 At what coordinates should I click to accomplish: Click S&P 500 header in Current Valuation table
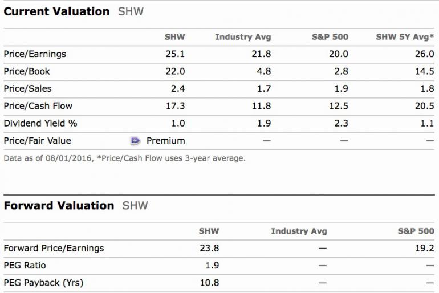[x=330, y=37]
